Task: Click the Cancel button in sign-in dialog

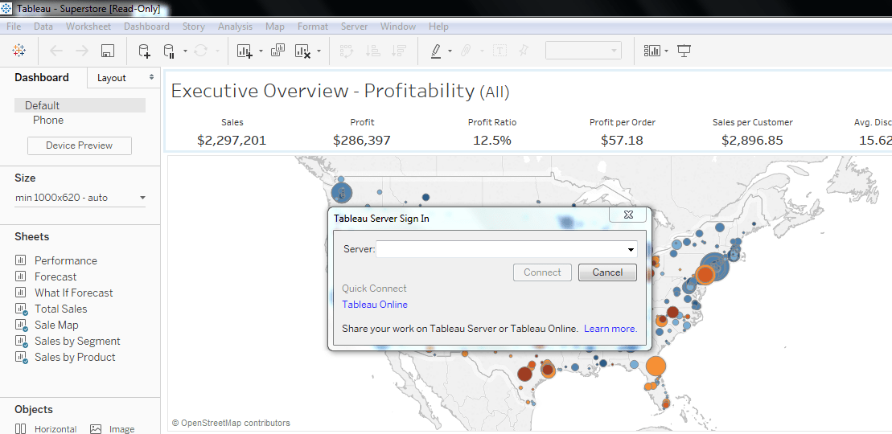Action: [x=607, y=272]
